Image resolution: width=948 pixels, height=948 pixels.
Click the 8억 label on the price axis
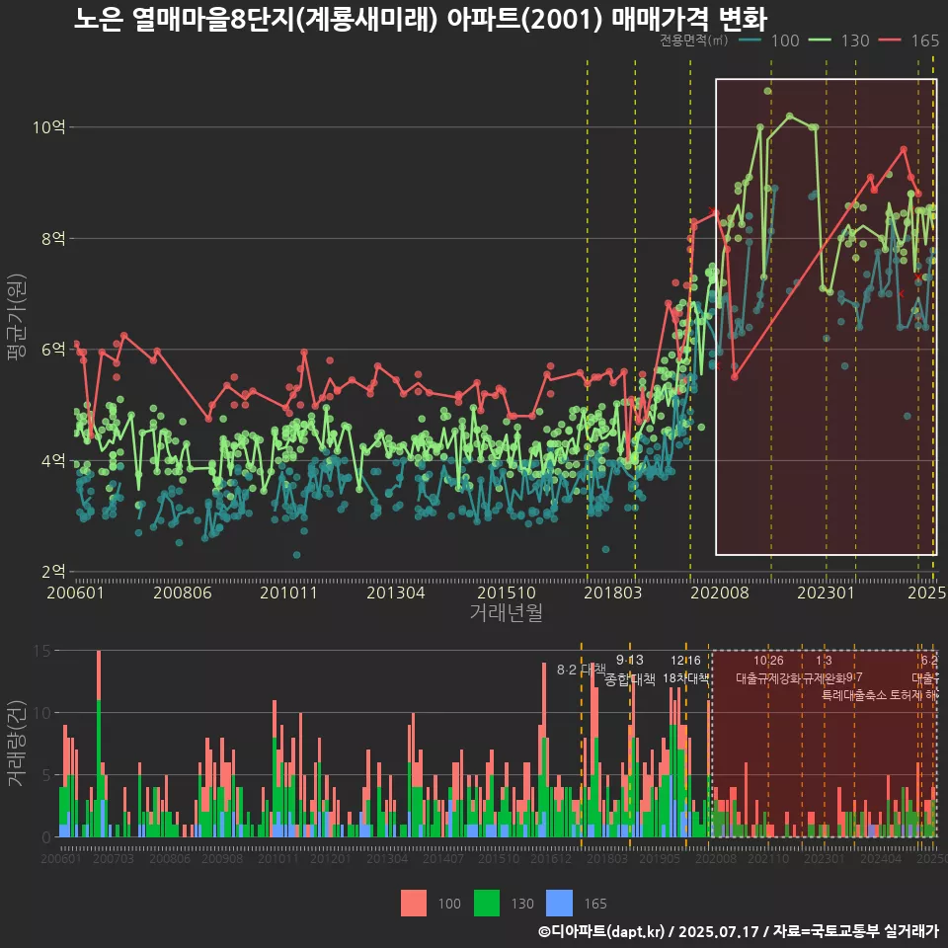coord(53,238)
